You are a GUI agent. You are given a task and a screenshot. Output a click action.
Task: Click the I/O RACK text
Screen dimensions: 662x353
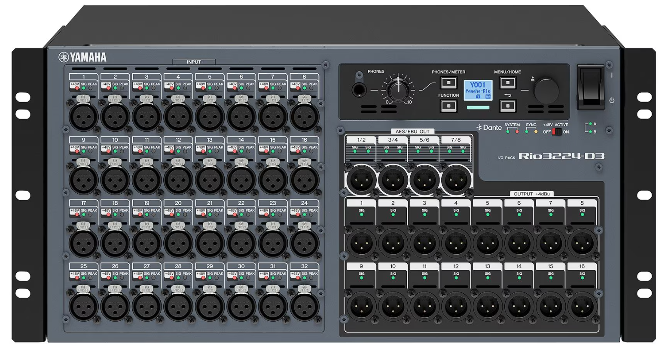[506, 158]
